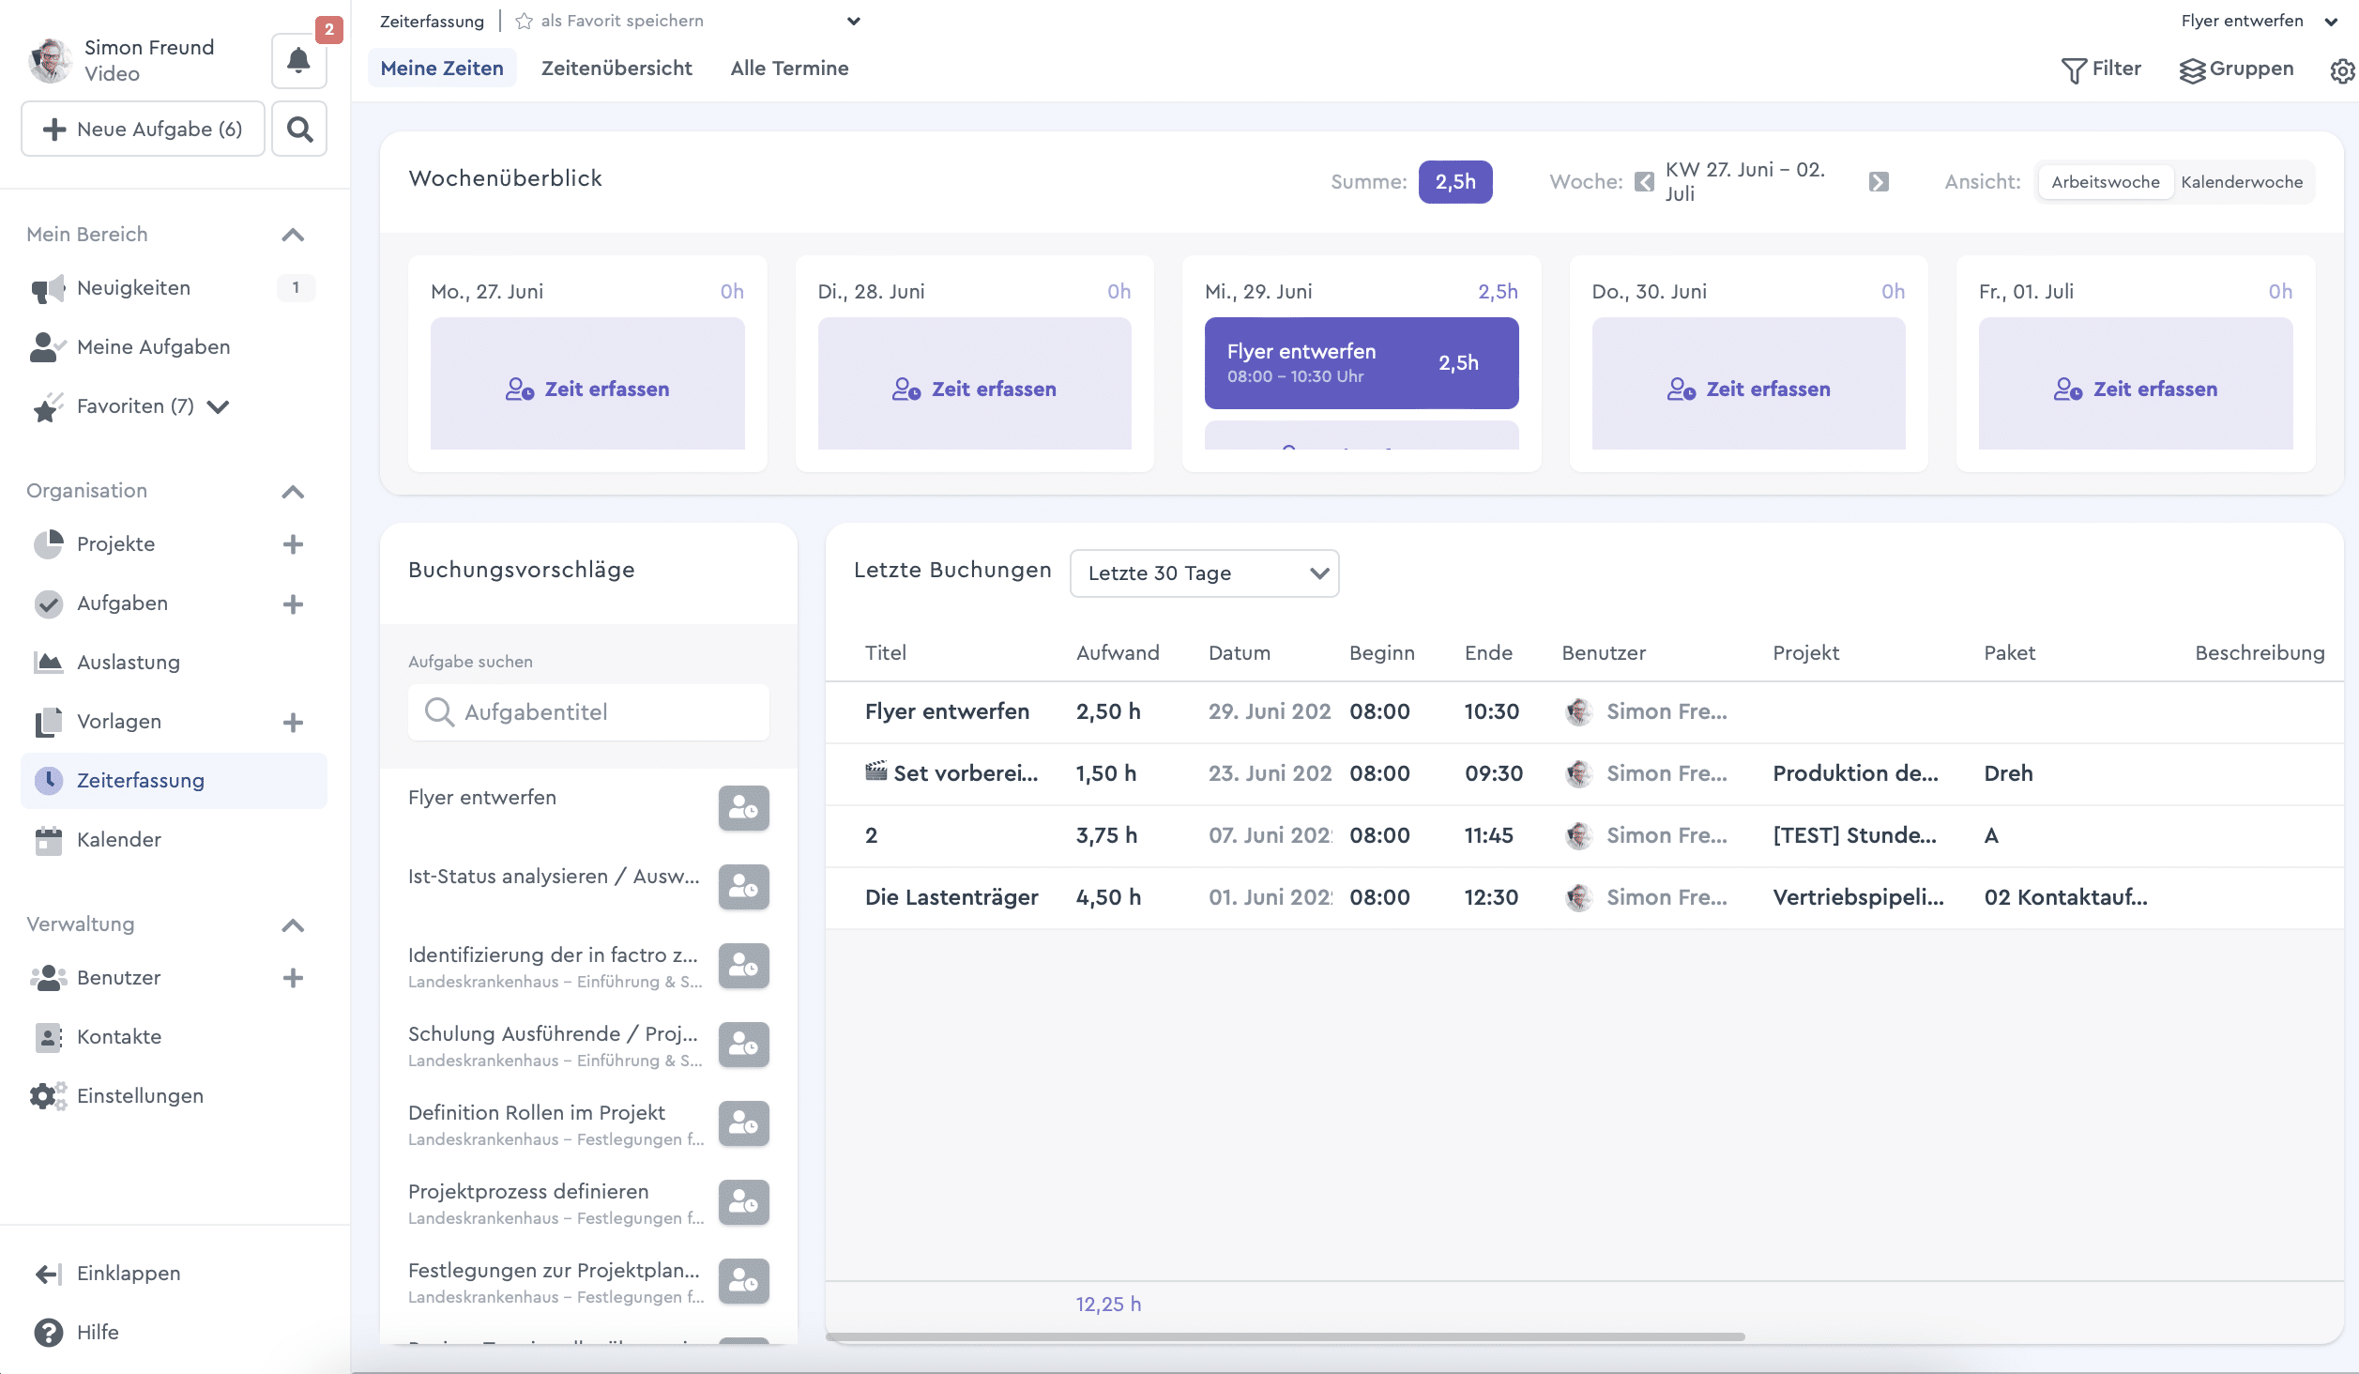Book time for Projektprozess definieren suggestion
This screenshot has height=1374, width=2359.
(x=743, y=1202)
